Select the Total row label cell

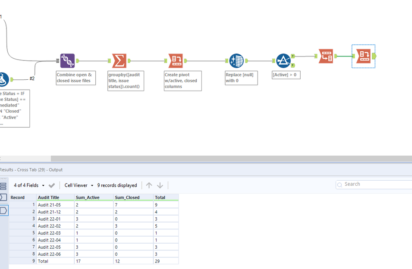click(56, 261)
